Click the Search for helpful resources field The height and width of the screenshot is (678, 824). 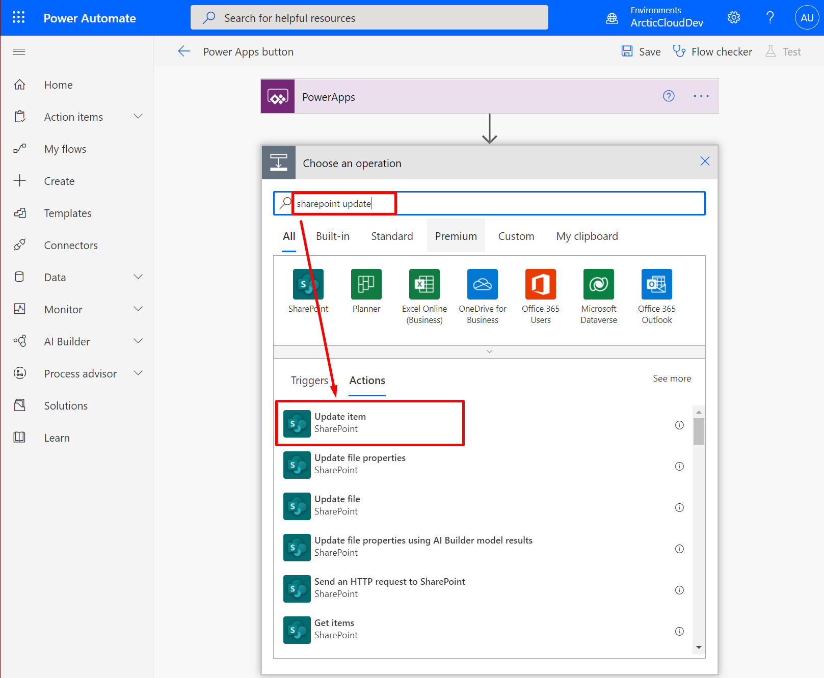(369, 18)
